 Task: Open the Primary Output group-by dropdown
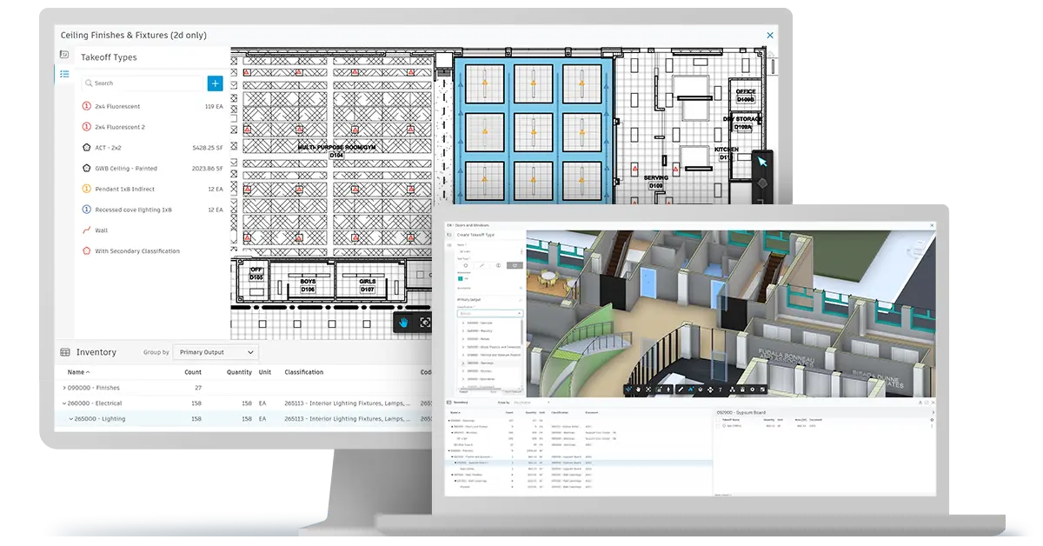tap(216, 352)
